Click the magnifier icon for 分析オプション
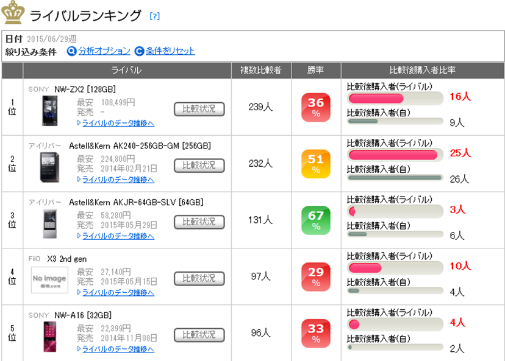505x361 pixels. pos(71,51)
